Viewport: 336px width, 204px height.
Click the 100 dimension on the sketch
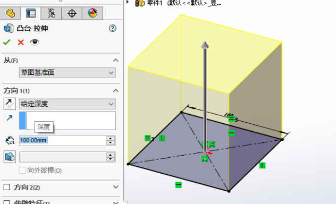click(x=229, y=115)
